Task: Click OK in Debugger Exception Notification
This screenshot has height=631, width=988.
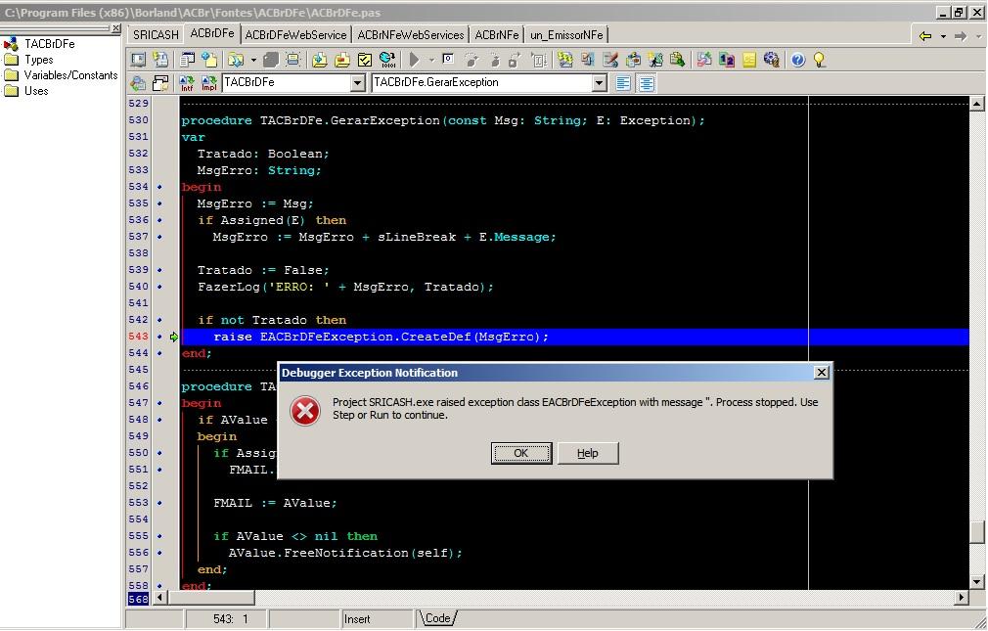Action: pos(521,453)
